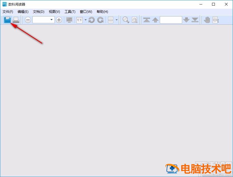
Task: Open the 帮助(H) menu
Action: pyautogui.click(x=102, y=11)
